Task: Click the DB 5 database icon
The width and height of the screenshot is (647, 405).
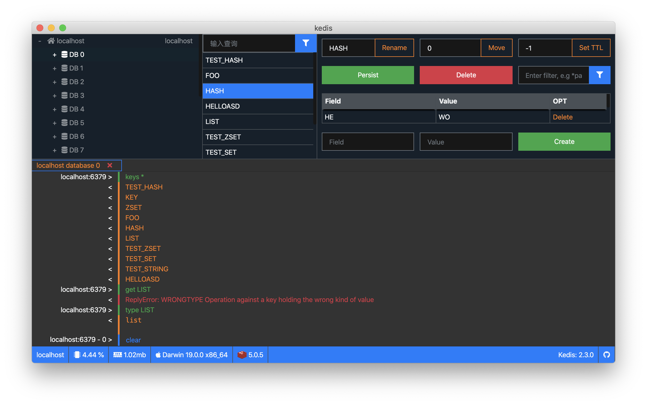Action: [x=65, y=123]
